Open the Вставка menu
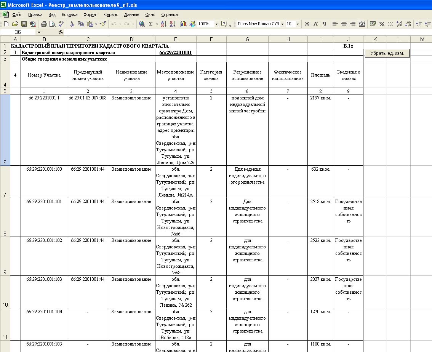The image size is (432, 352). [69, 14]
